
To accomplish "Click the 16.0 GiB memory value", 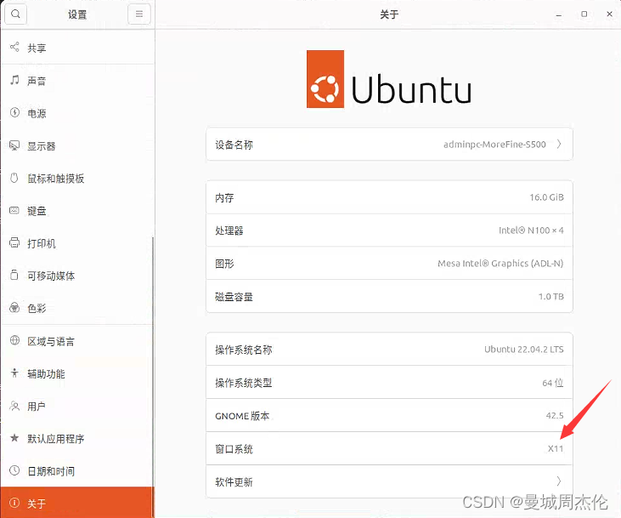I will (x=546, y=197).
